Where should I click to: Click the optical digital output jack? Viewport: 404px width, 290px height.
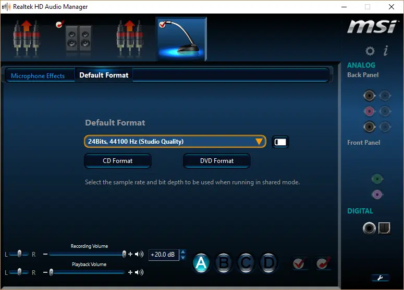pos(384,228)
